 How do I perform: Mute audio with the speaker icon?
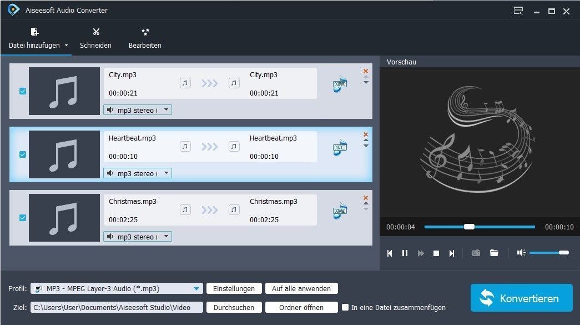point(521,253)
